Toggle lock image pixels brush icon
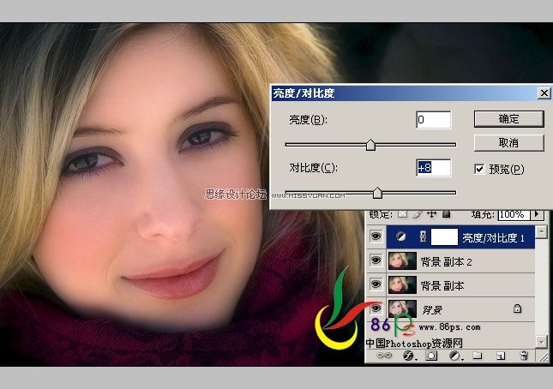The height and width of the screenshot is (389, 553). 418,214
